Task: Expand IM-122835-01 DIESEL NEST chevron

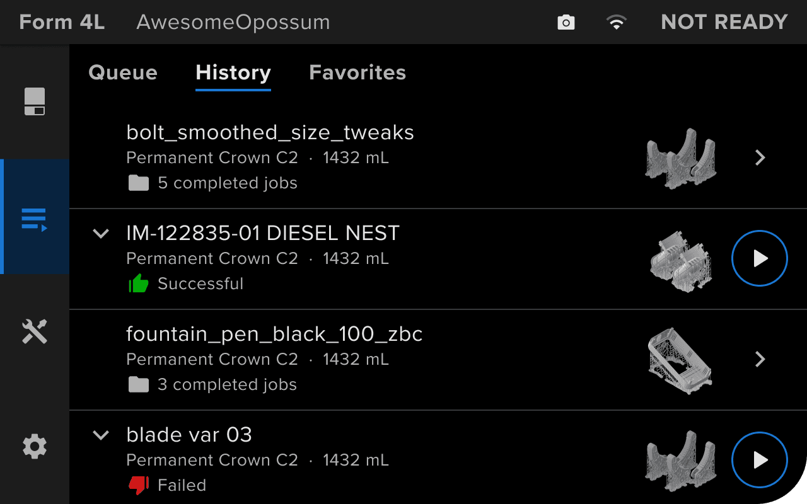Action: (101, 234)
